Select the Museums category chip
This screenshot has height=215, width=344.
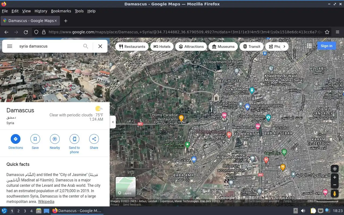tap(223, 46)
